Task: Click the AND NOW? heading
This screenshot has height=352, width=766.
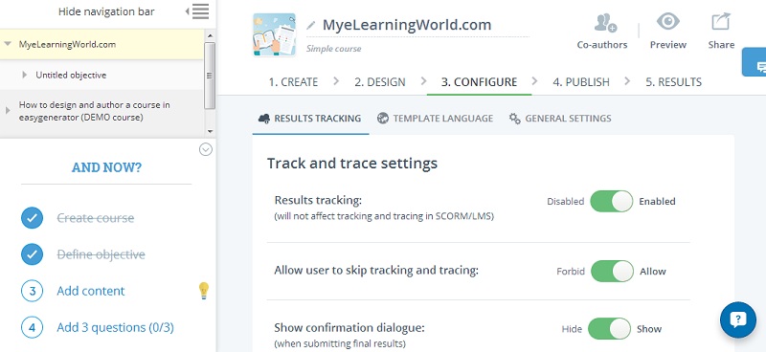Action: pyautogui.click(x=106, y=167)
